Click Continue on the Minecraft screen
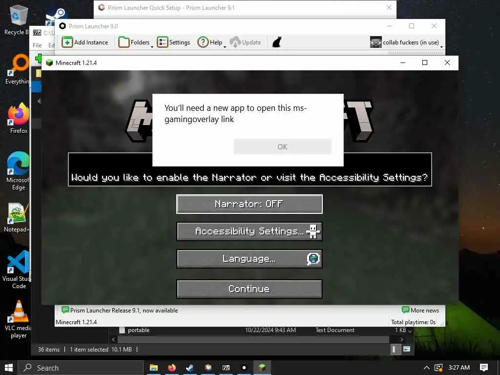500x375 pixels. (x=249, y=289)
